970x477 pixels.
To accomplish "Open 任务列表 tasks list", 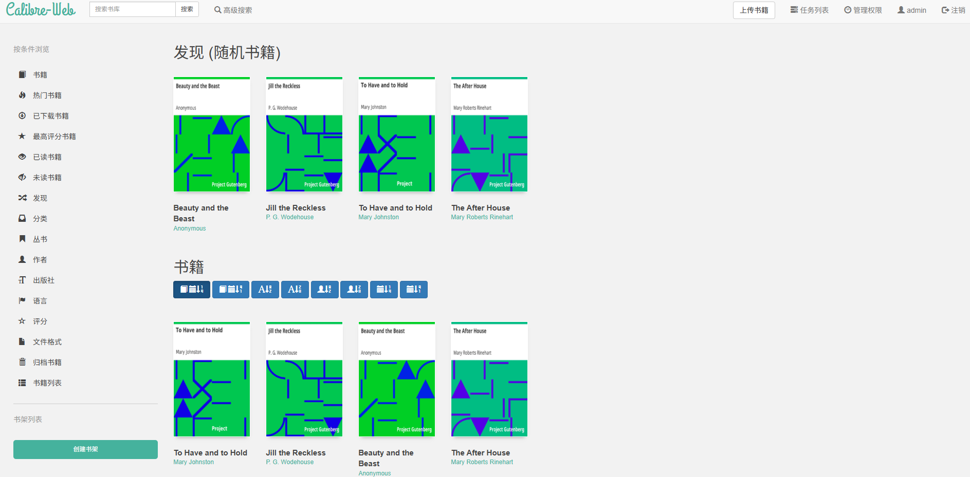I will click(x=809, y=10).
